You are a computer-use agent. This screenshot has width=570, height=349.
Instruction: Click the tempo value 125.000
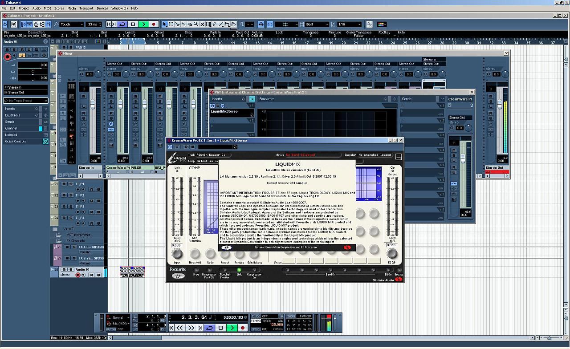pyautogui.click(x=276, y=325)
